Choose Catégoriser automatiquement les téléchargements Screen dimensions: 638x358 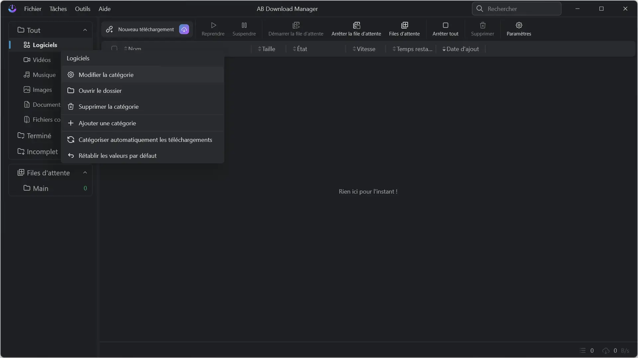pyautogui.click(x=143, y=140)
